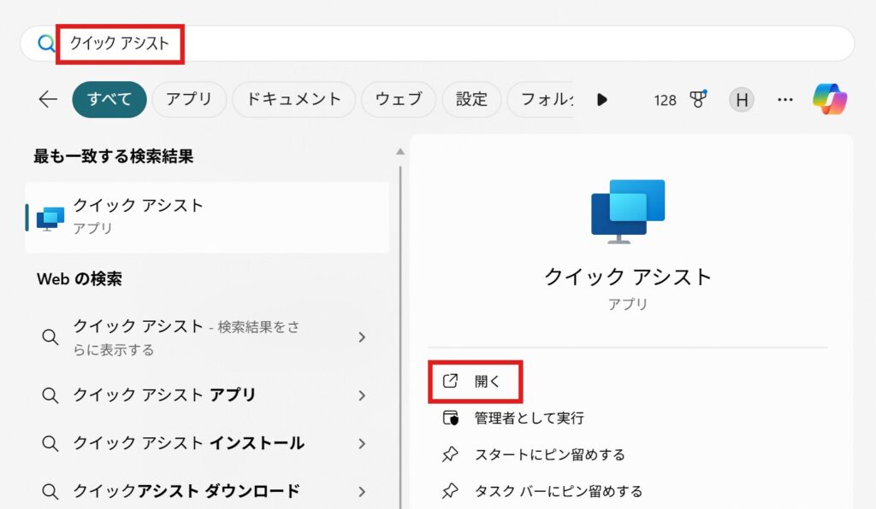This screenshot has width=876, height=509.
Task: Open the three-dot more options menu
Action: tap(785, 100)
